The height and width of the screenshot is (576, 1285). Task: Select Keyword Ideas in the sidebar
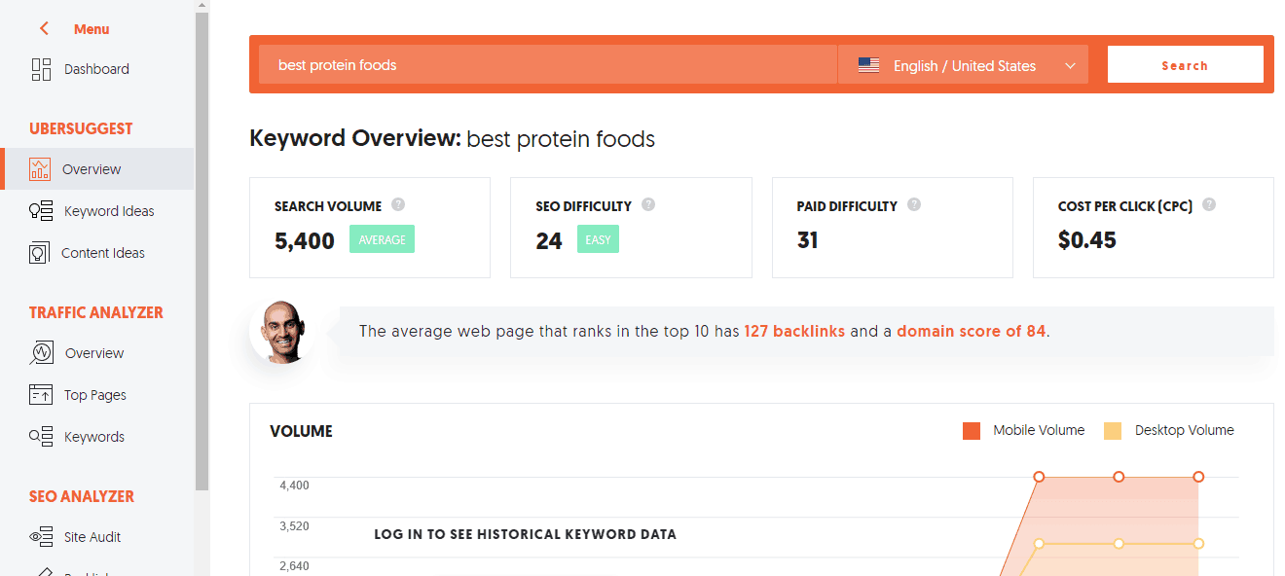pos(109,211)
